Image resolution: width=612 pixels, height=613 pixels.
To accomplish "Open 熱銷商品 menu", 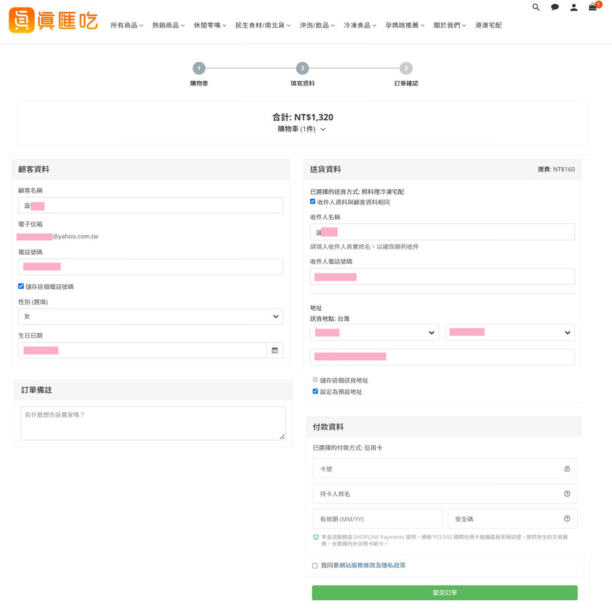I will (x=168, y=26).
